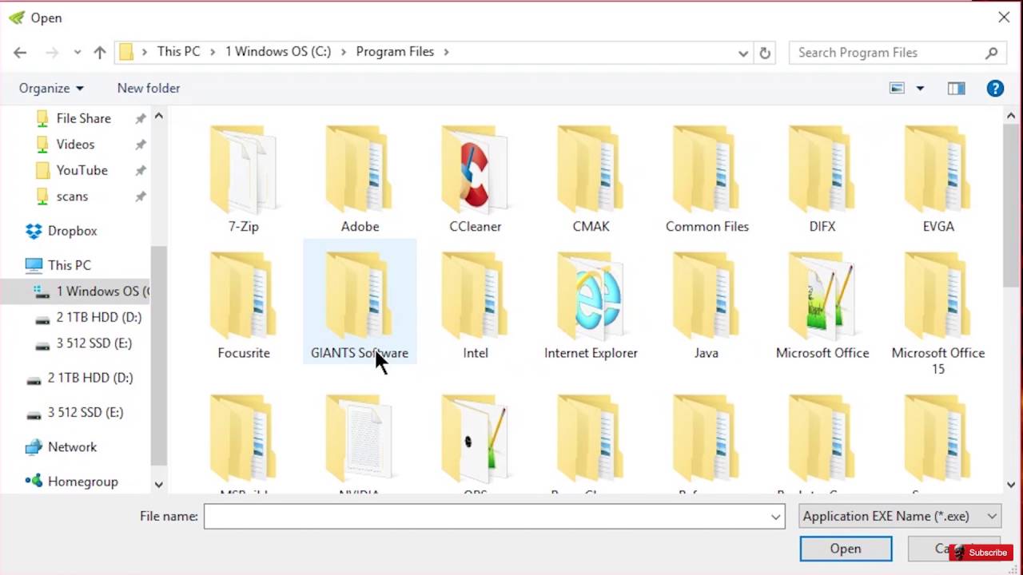
Task: Select the Java folder
Action: 707,305
